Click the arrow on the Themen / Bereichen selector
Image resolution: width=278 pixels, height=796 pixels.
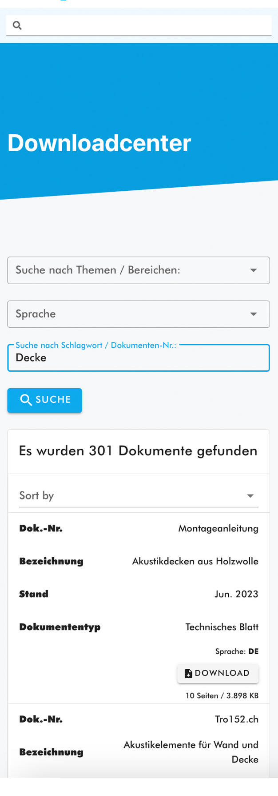(x=254, y=270)
